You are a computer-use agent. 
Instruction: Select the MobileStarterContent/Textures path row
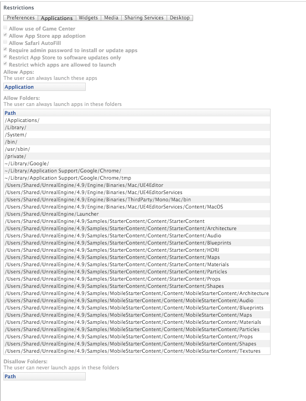pos(137,351)
